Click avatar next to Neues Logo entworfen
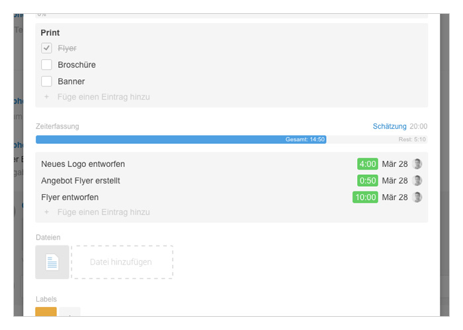The image size is (463, 330). tap(417, 164)
